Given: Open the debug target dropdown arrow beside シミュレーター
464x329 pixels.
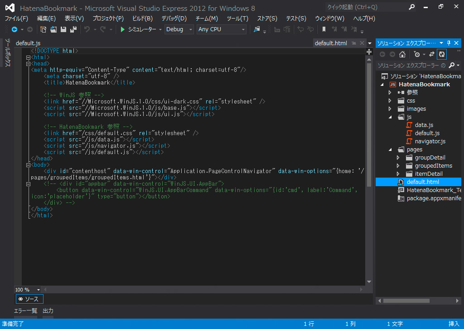Looking at the screenshot, I should pyautogui.click(x=160, y=29).
